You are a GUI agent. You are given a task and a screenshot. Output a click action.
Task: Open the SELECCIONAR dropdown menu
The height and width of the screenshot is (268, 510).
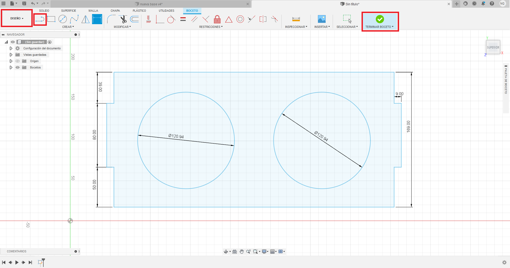(x=347, y=27)
